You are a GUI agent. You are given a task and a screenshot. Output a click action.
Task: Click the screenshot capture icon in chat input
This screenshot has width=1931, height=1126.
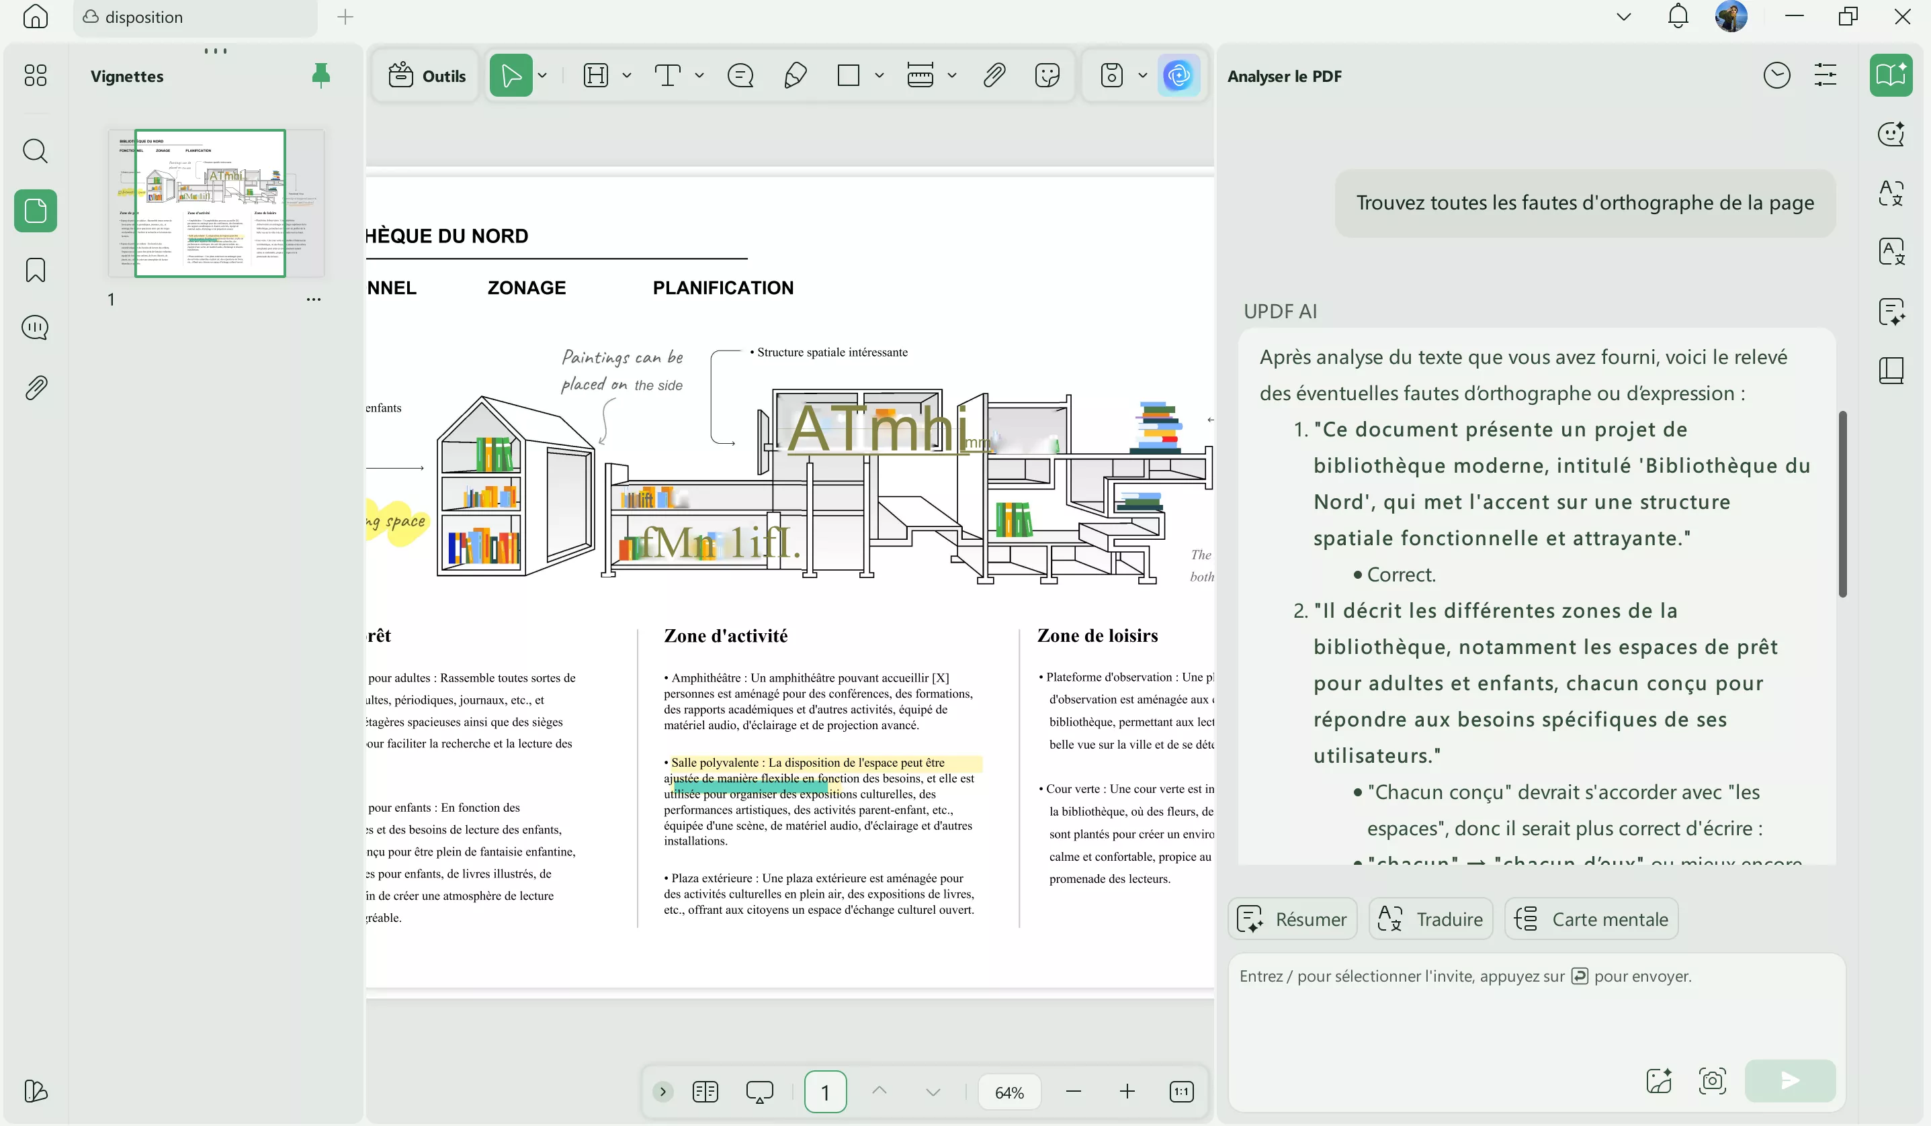pyautogui.click(x=1713, y=1081)
